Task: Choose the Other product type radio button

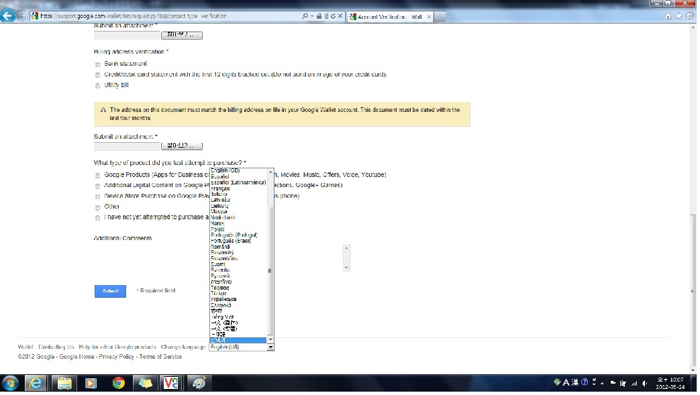Action: coord(97,207)
